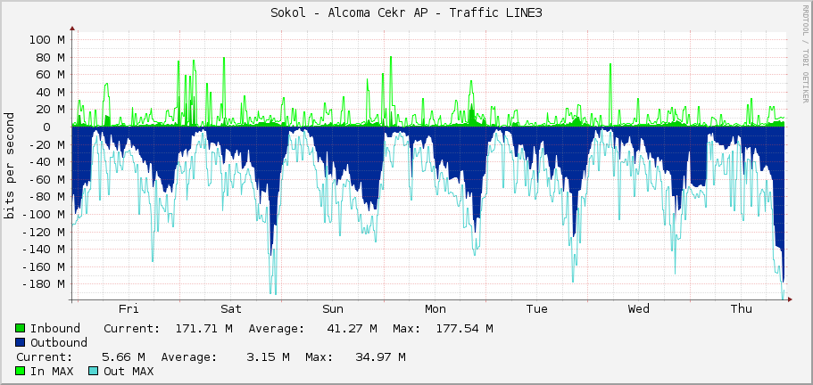Click the 'Fri' x-axis day label
The image size is (813, 385).
(x=129, y=309)
